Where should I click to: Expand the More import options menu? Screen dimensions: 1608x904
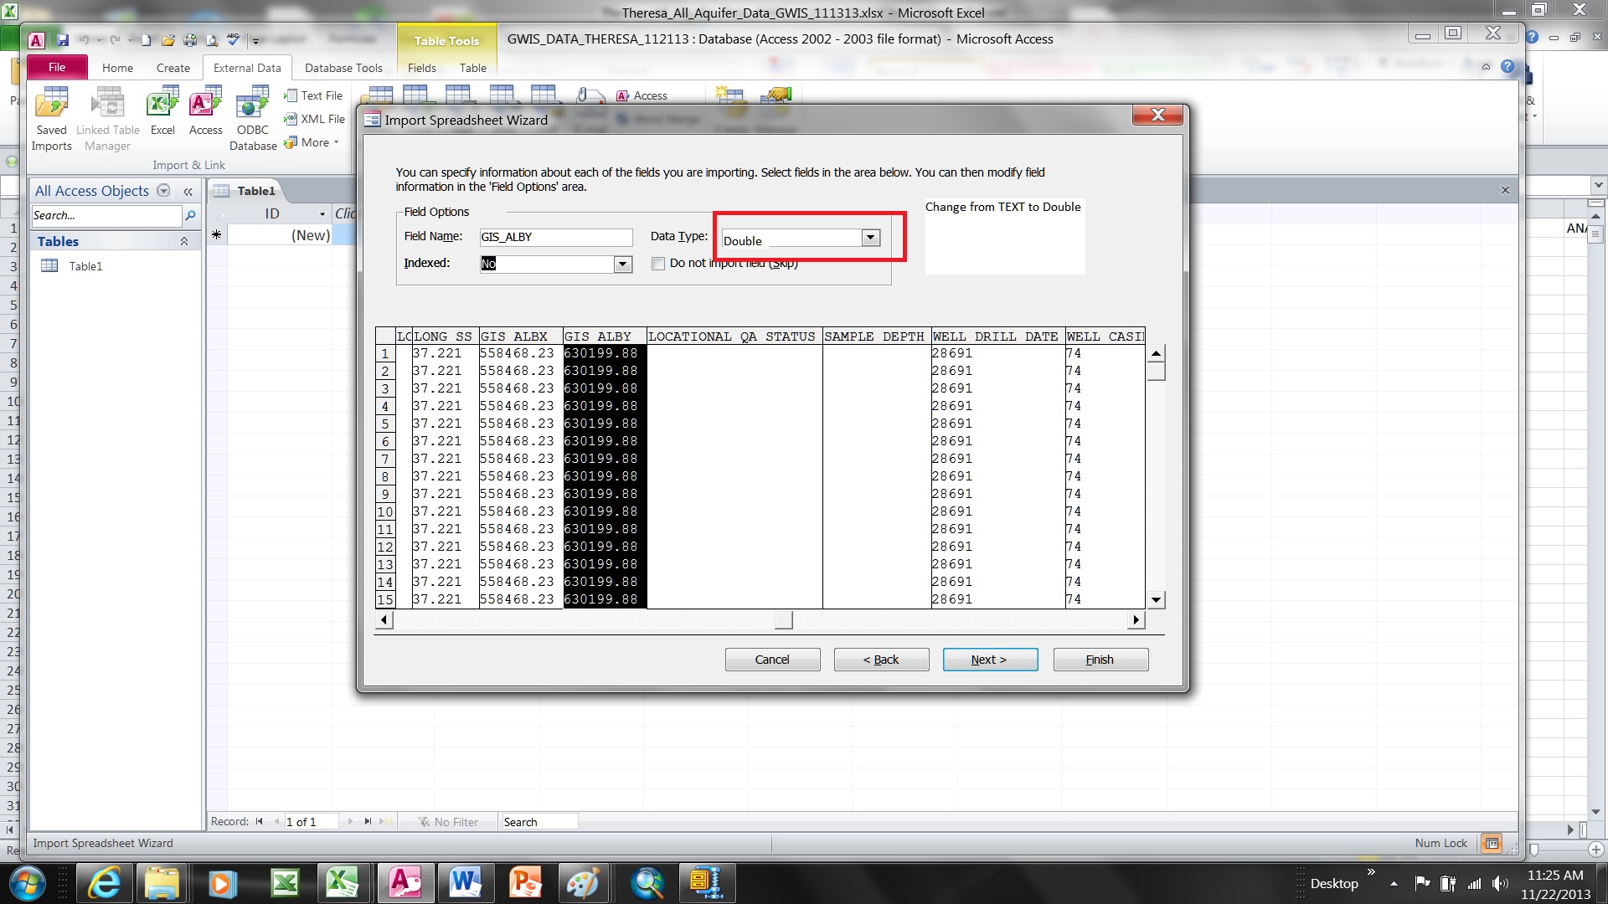312,142
